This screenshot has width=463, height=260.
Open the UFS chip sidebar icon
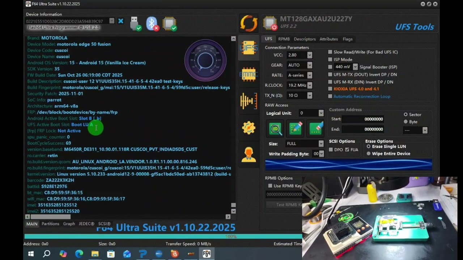coord(249,48)
